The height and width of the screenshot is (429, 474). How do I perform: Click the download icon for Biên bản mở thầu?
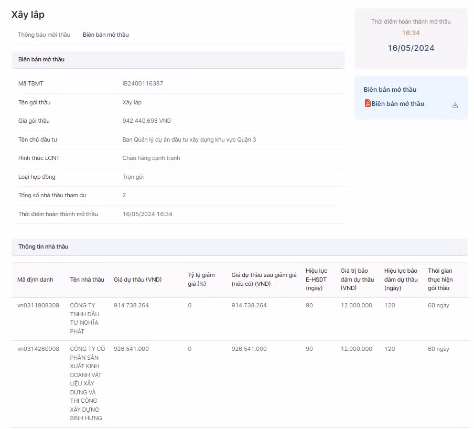pyautogui.click(x=455, y=105)
